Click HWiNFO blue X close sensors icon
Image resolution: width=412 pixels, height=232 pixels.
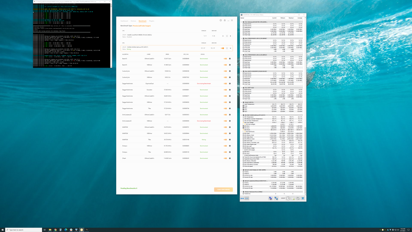click(303, 198)
